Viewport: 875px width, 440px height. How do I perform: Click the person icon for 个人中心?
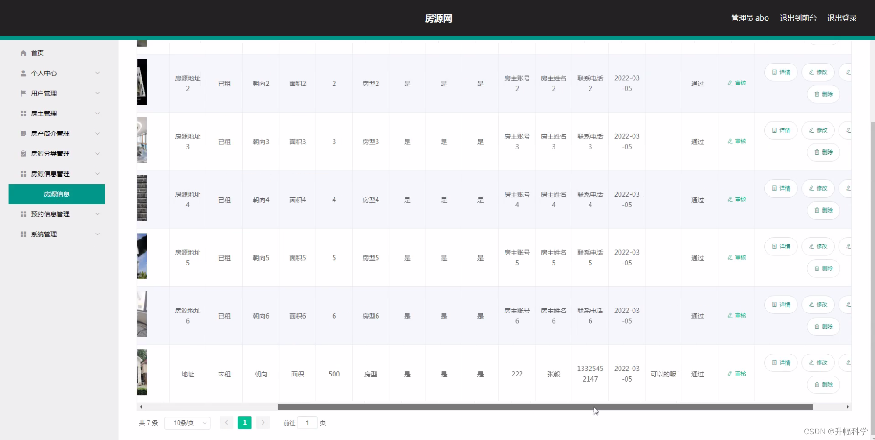pos(23,73)
